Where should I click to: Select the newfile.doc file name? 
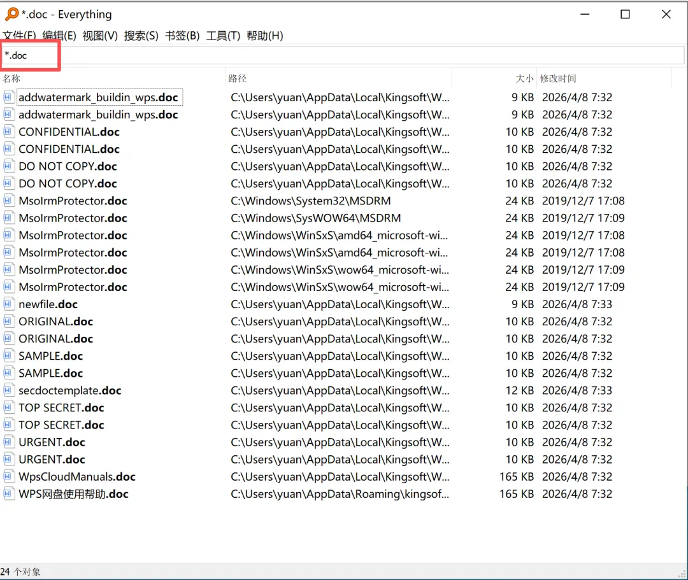48,304
